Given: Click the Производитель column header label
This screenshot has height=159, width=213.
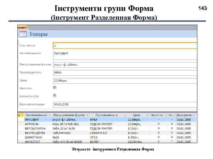Looking at the screenshot, I should [106, 115].
